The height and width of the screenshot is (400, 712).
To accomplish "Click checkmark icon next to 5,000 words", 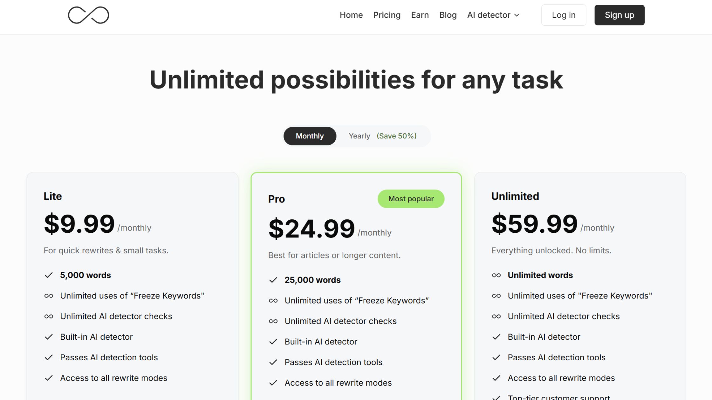I will (x=49, y=275).
